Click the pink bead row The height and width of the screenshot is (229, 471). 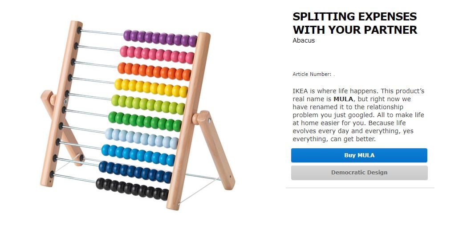tap(157, 55)
